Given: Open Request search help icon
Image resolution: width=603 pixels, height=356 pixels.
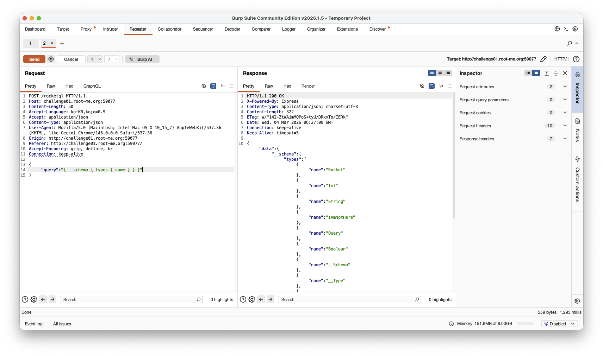Looking at the screenshot, I should (x=25, y=299).
